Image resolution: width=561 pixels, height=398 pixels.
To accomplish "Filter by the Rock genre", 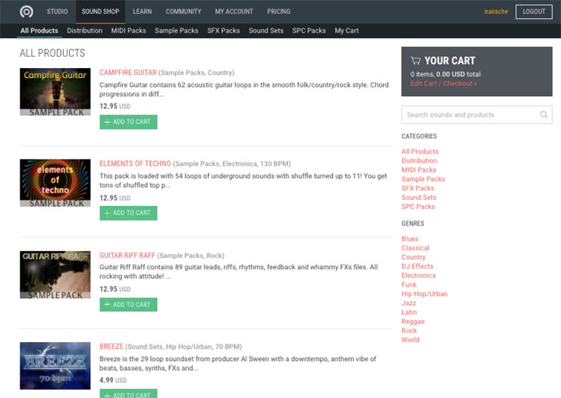I will click(409, 331).
